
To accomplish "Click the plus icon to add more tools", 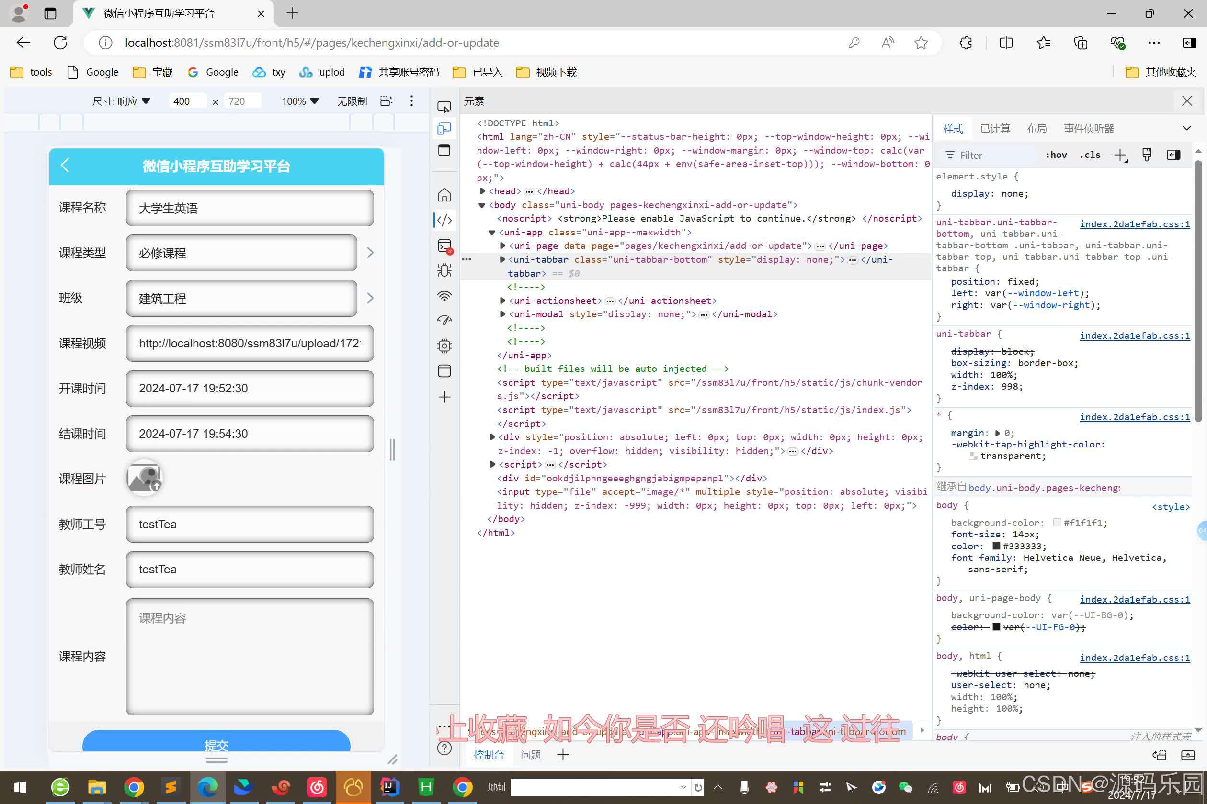I will (x=444, y=396).
